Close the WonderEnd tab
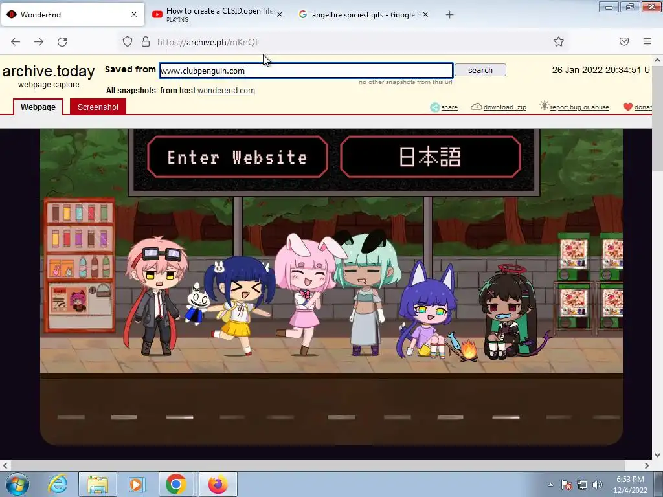This screenshot has height=497, width=663. 134,14
